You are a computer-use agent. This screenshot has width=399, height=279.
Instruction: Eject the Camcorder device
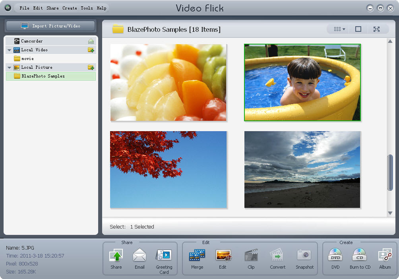pos(91,41)
